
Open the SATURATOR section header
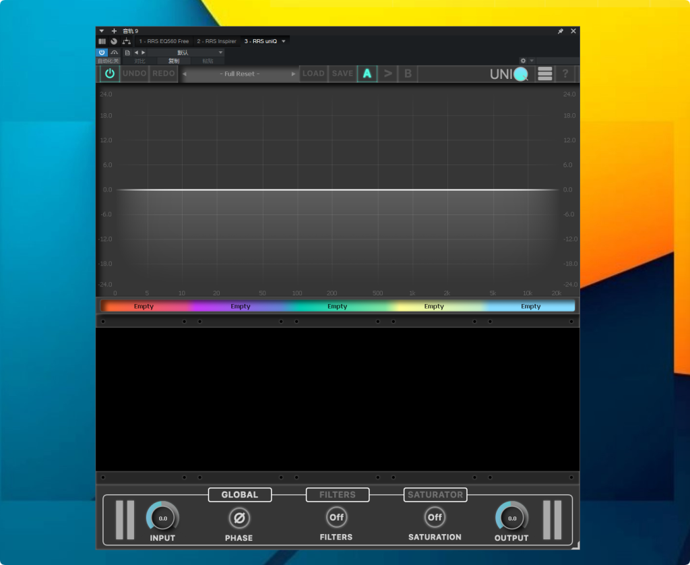(435, 494)
